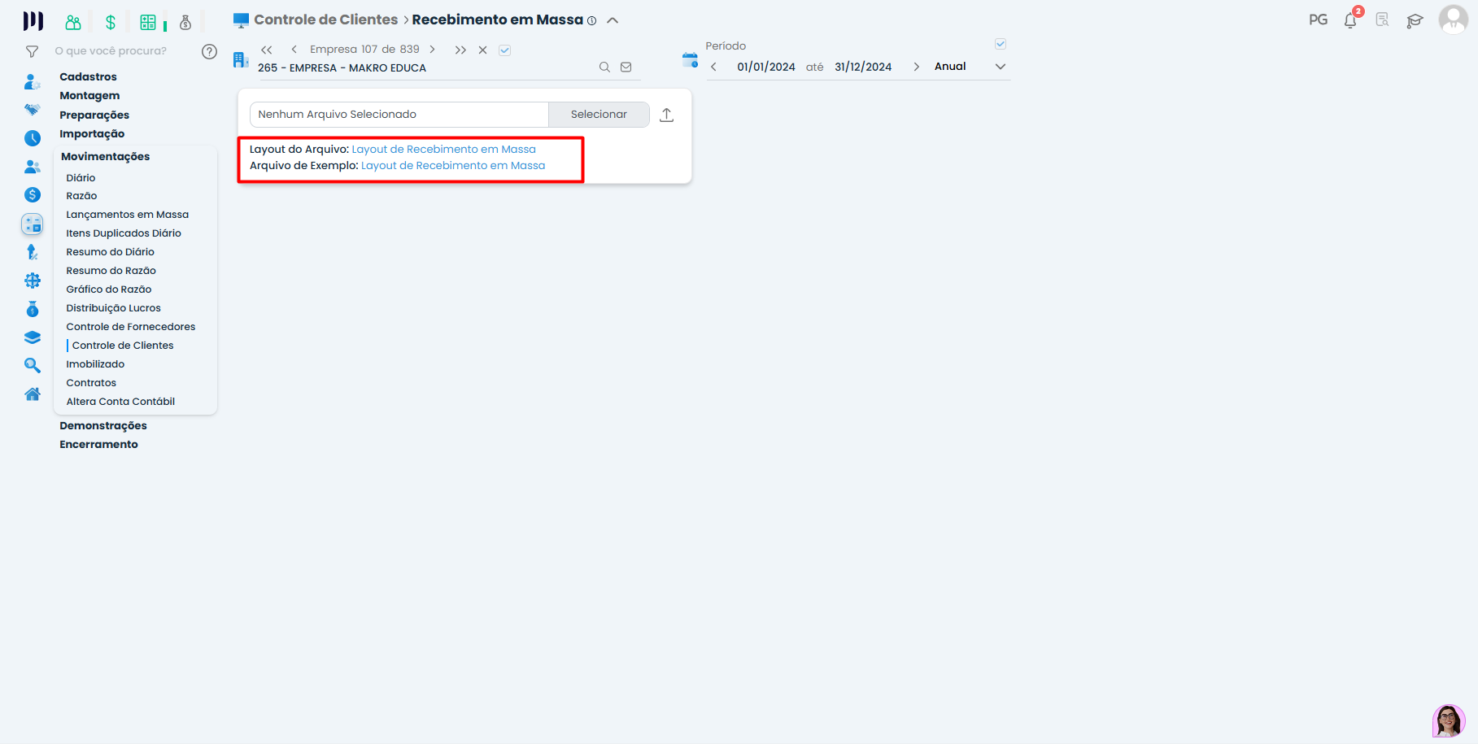The height and width of the screenshot is (744, 1478).
Task: Collapse the header with the up chevron
Action: pos(613,20)
